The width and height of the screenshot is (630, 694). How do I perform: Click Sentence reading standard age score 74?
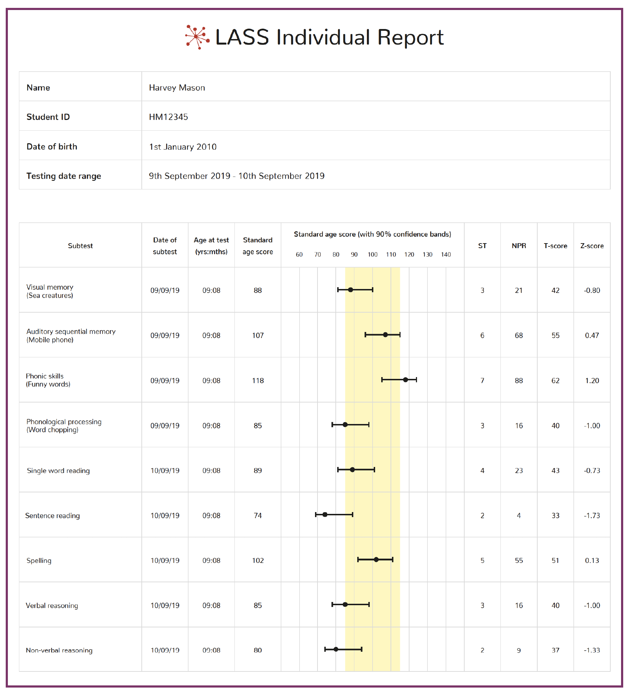pos(258,516)
